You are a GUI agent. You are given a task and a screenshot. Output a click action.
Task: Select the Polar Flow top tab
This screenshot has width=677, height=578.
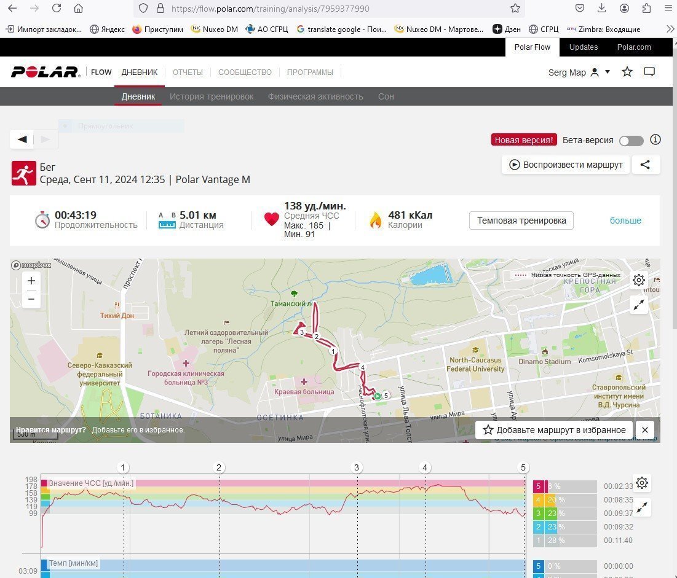(532, 47)
